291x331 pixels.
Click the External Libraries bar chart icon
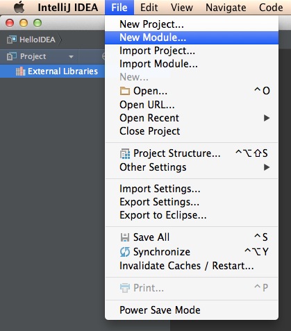pyautogui.click(x=20, y=71)
